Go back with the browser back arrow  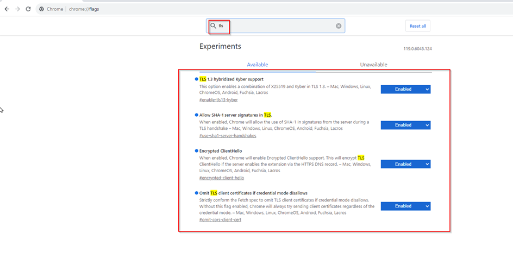(x=7, y=9)
